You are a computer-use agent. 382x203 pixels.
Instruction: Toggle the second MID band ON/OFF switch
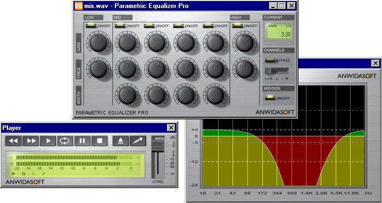[149, 26]
